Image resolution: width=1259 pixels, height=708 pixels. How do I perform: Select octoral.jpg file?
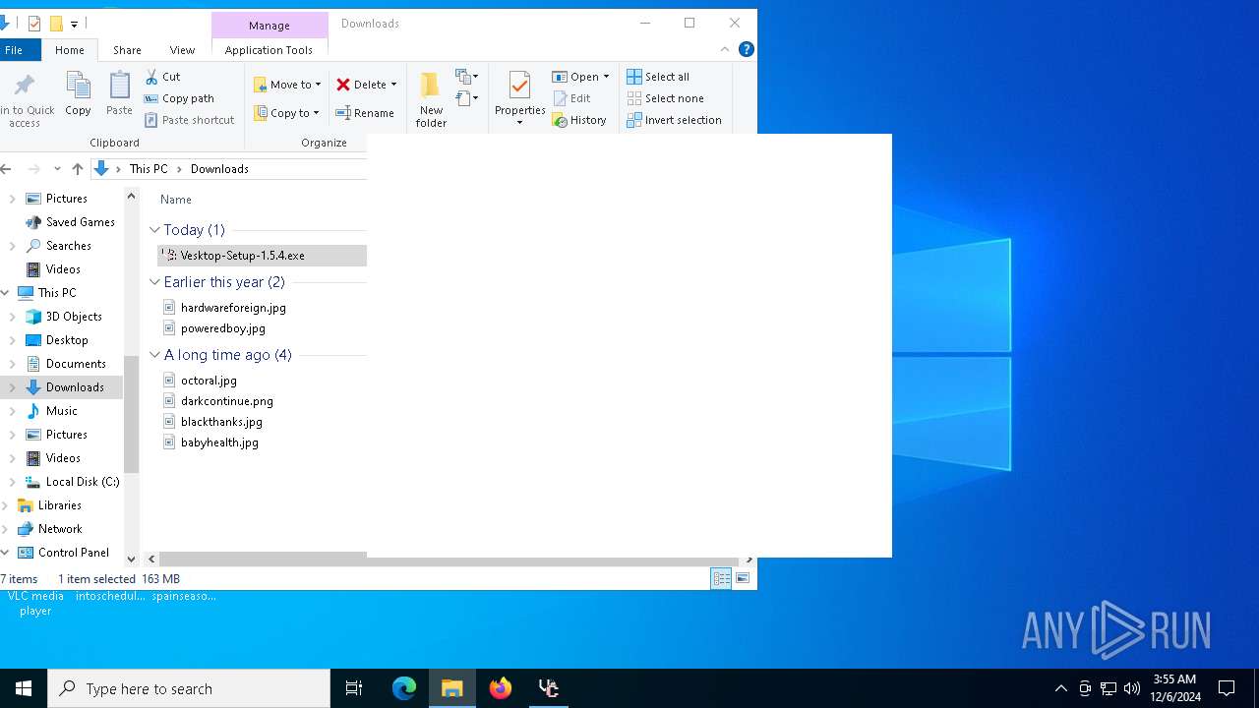tap(209, 381)
